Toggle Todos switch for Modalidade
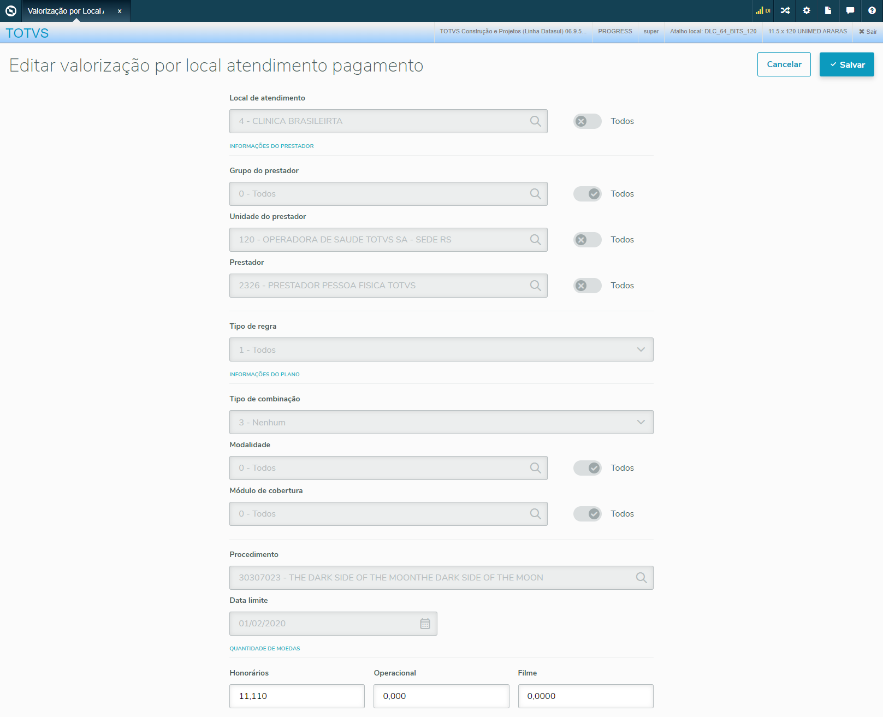The height and width of the screenshot is (717, 883). coord(588,468)
